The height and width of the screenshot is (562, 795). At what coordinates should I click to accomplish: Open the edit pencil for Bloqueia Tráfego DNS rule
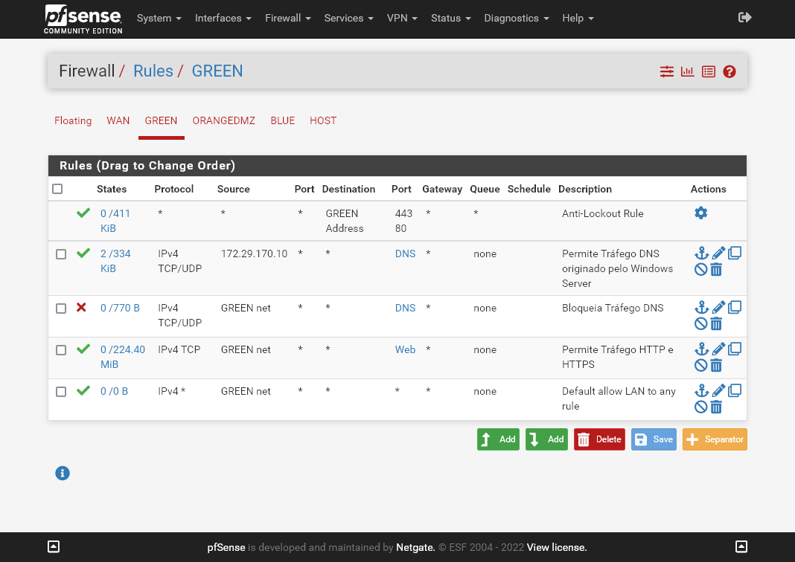tap(717, 306)
